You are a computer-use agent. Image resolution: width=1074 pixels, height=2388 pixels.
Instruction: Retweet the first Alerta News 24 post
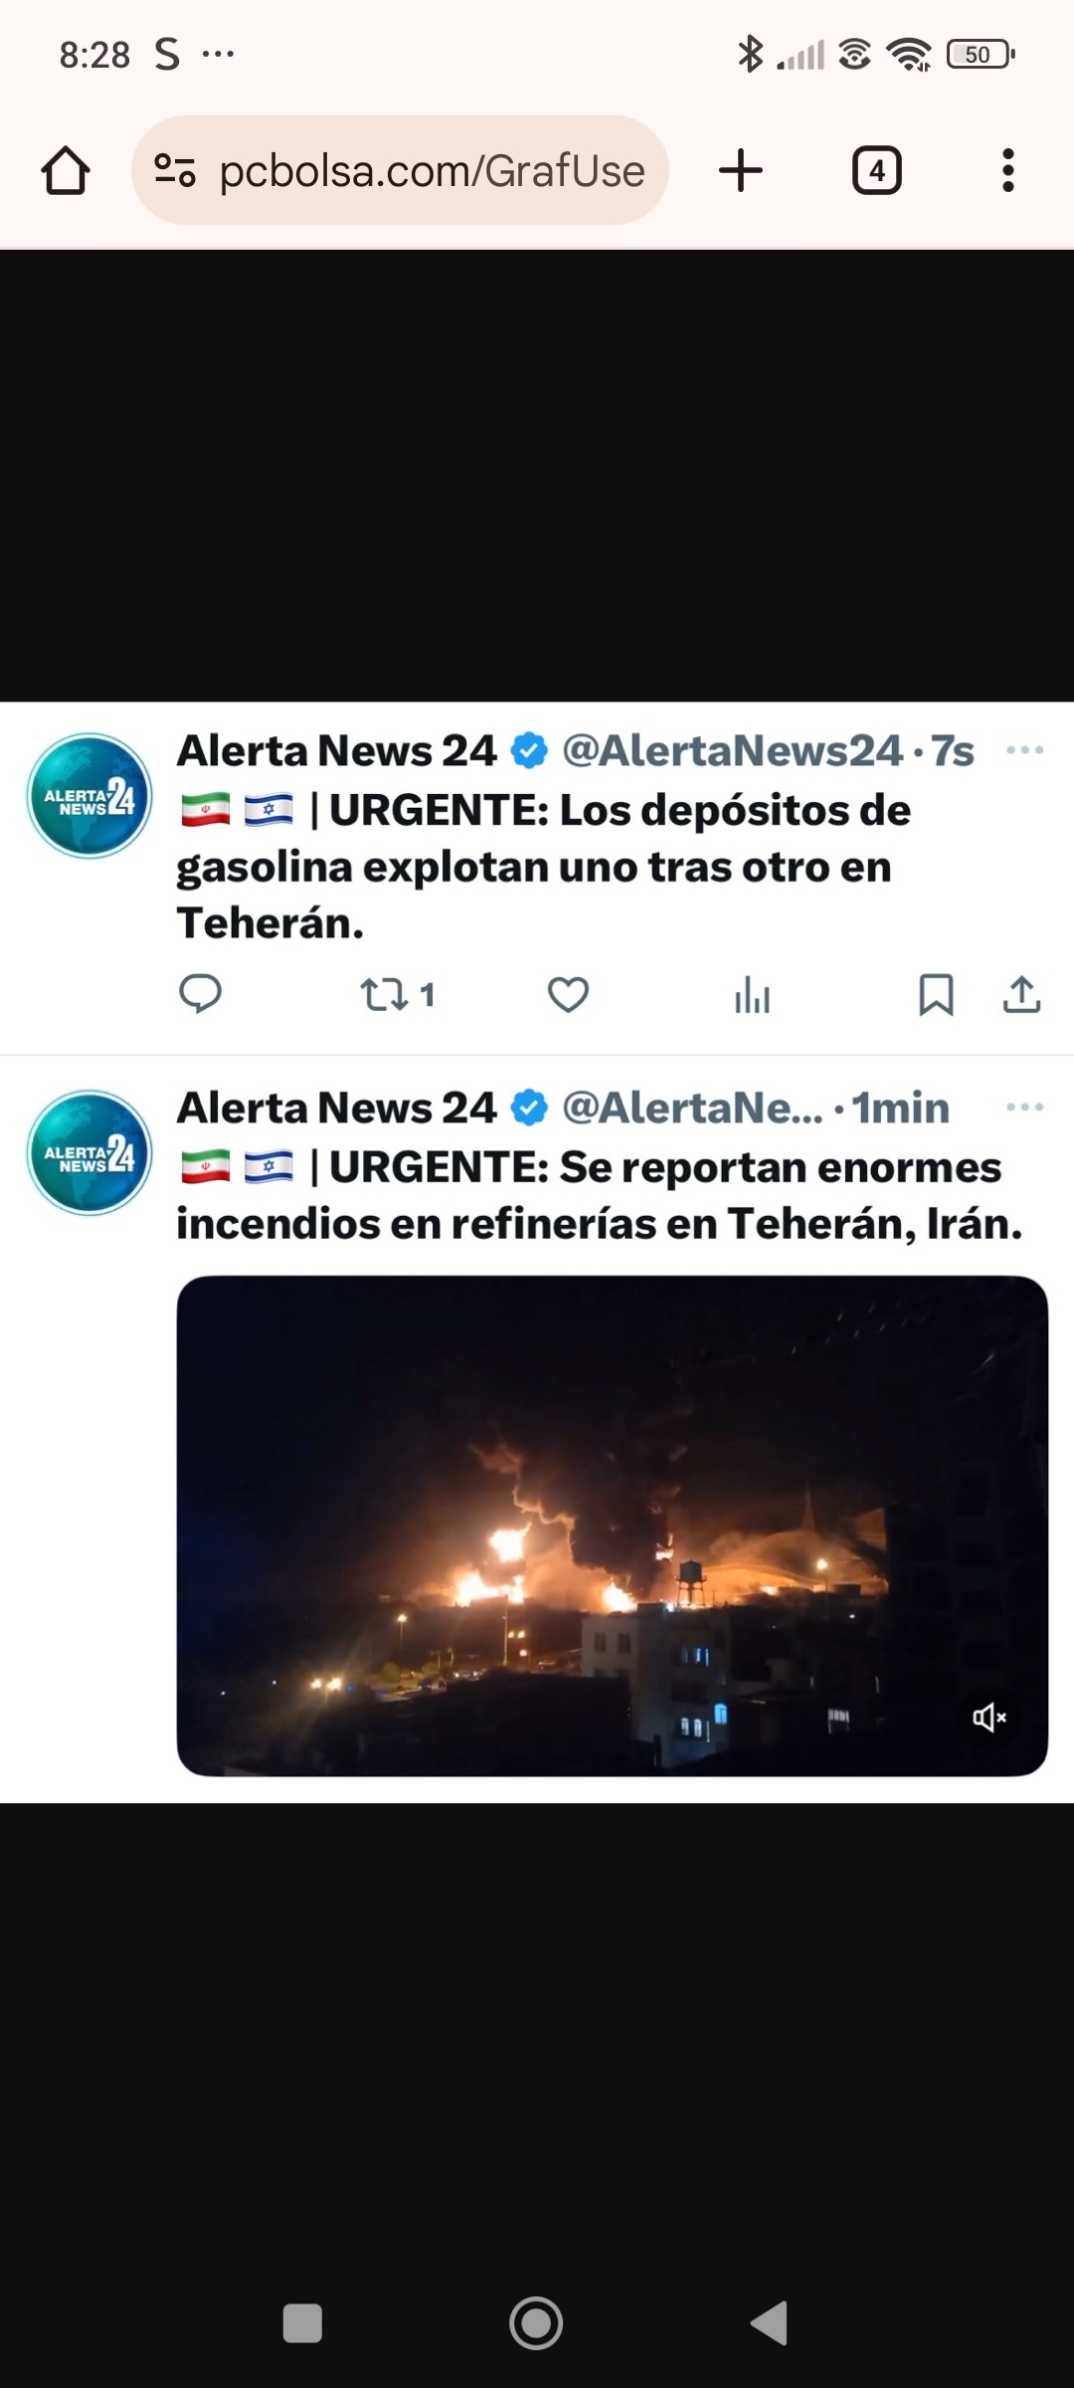click(397, 994)
